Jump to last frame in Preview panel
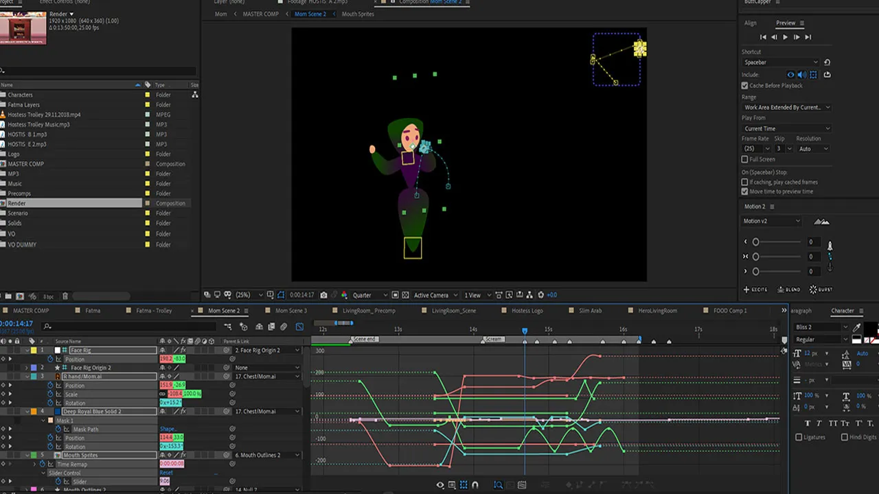Viewport: 879px width, 494px height. (x=808, y=37)
